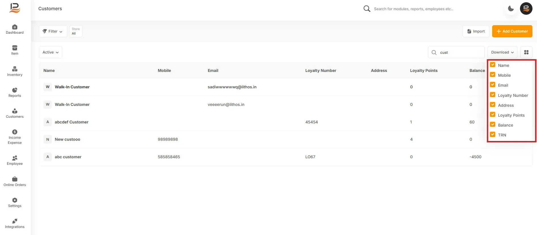Image resolution: width=537 pixels, height=235 pixels.
Task: Click mobile number 585858465
Action: point(169,157)
